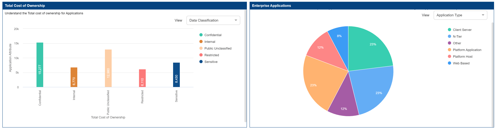Viewport: 497px width, 129px height.
Task: Toggle Client Server legend item
Action: coord(459,30)
